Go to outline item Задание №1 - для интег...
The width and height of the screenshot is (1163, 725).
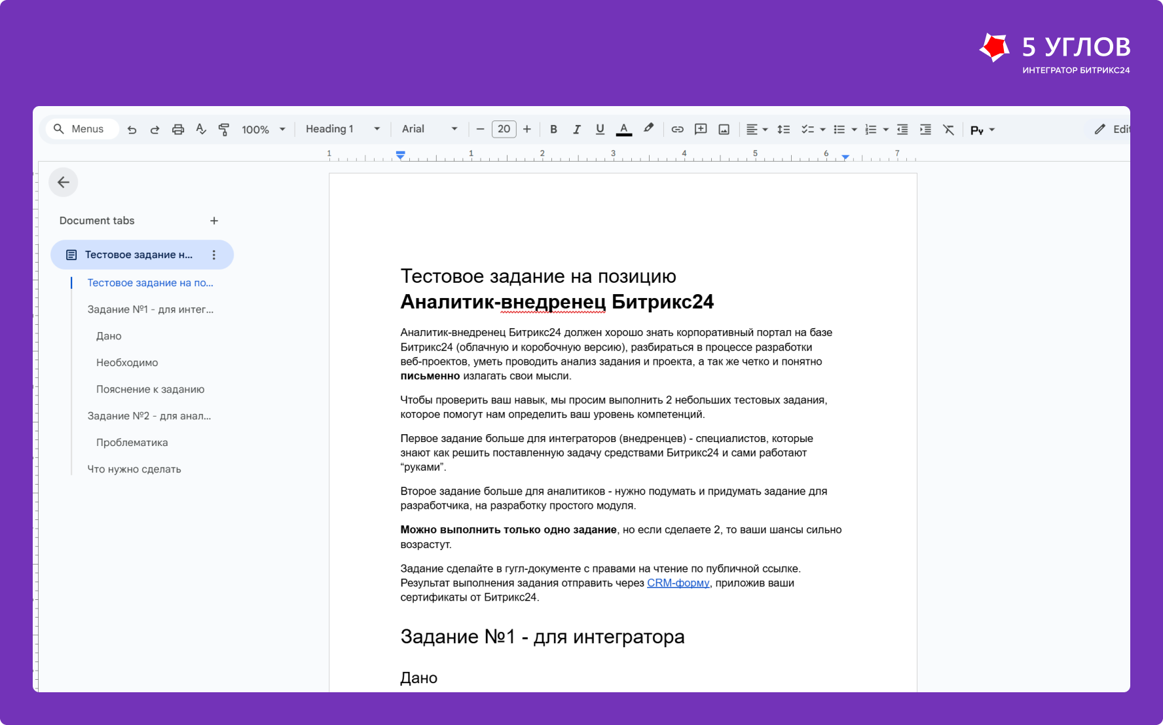tap(151, 309)
